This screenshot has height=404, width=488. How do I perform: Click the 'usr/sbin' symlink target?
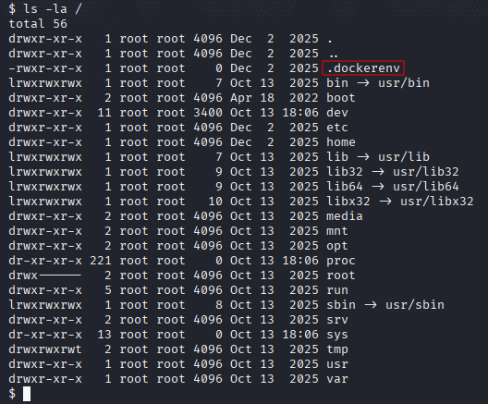[415, 305]
